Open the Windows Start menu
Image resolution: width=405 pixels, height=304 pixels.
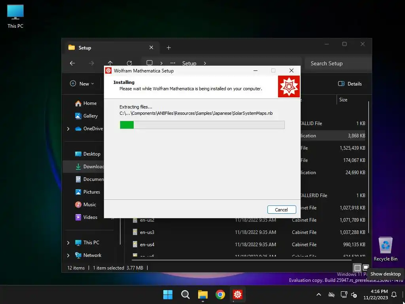click(168, 294)
